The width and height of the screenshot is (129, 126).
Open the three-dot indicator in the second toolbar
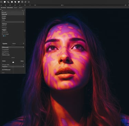62,5
